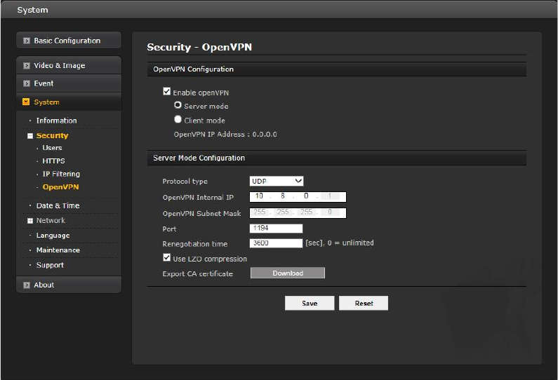This screenshot has width=558, height=380.
Task: Expand the Network tree plus icon
Action: tap(30, 221)
